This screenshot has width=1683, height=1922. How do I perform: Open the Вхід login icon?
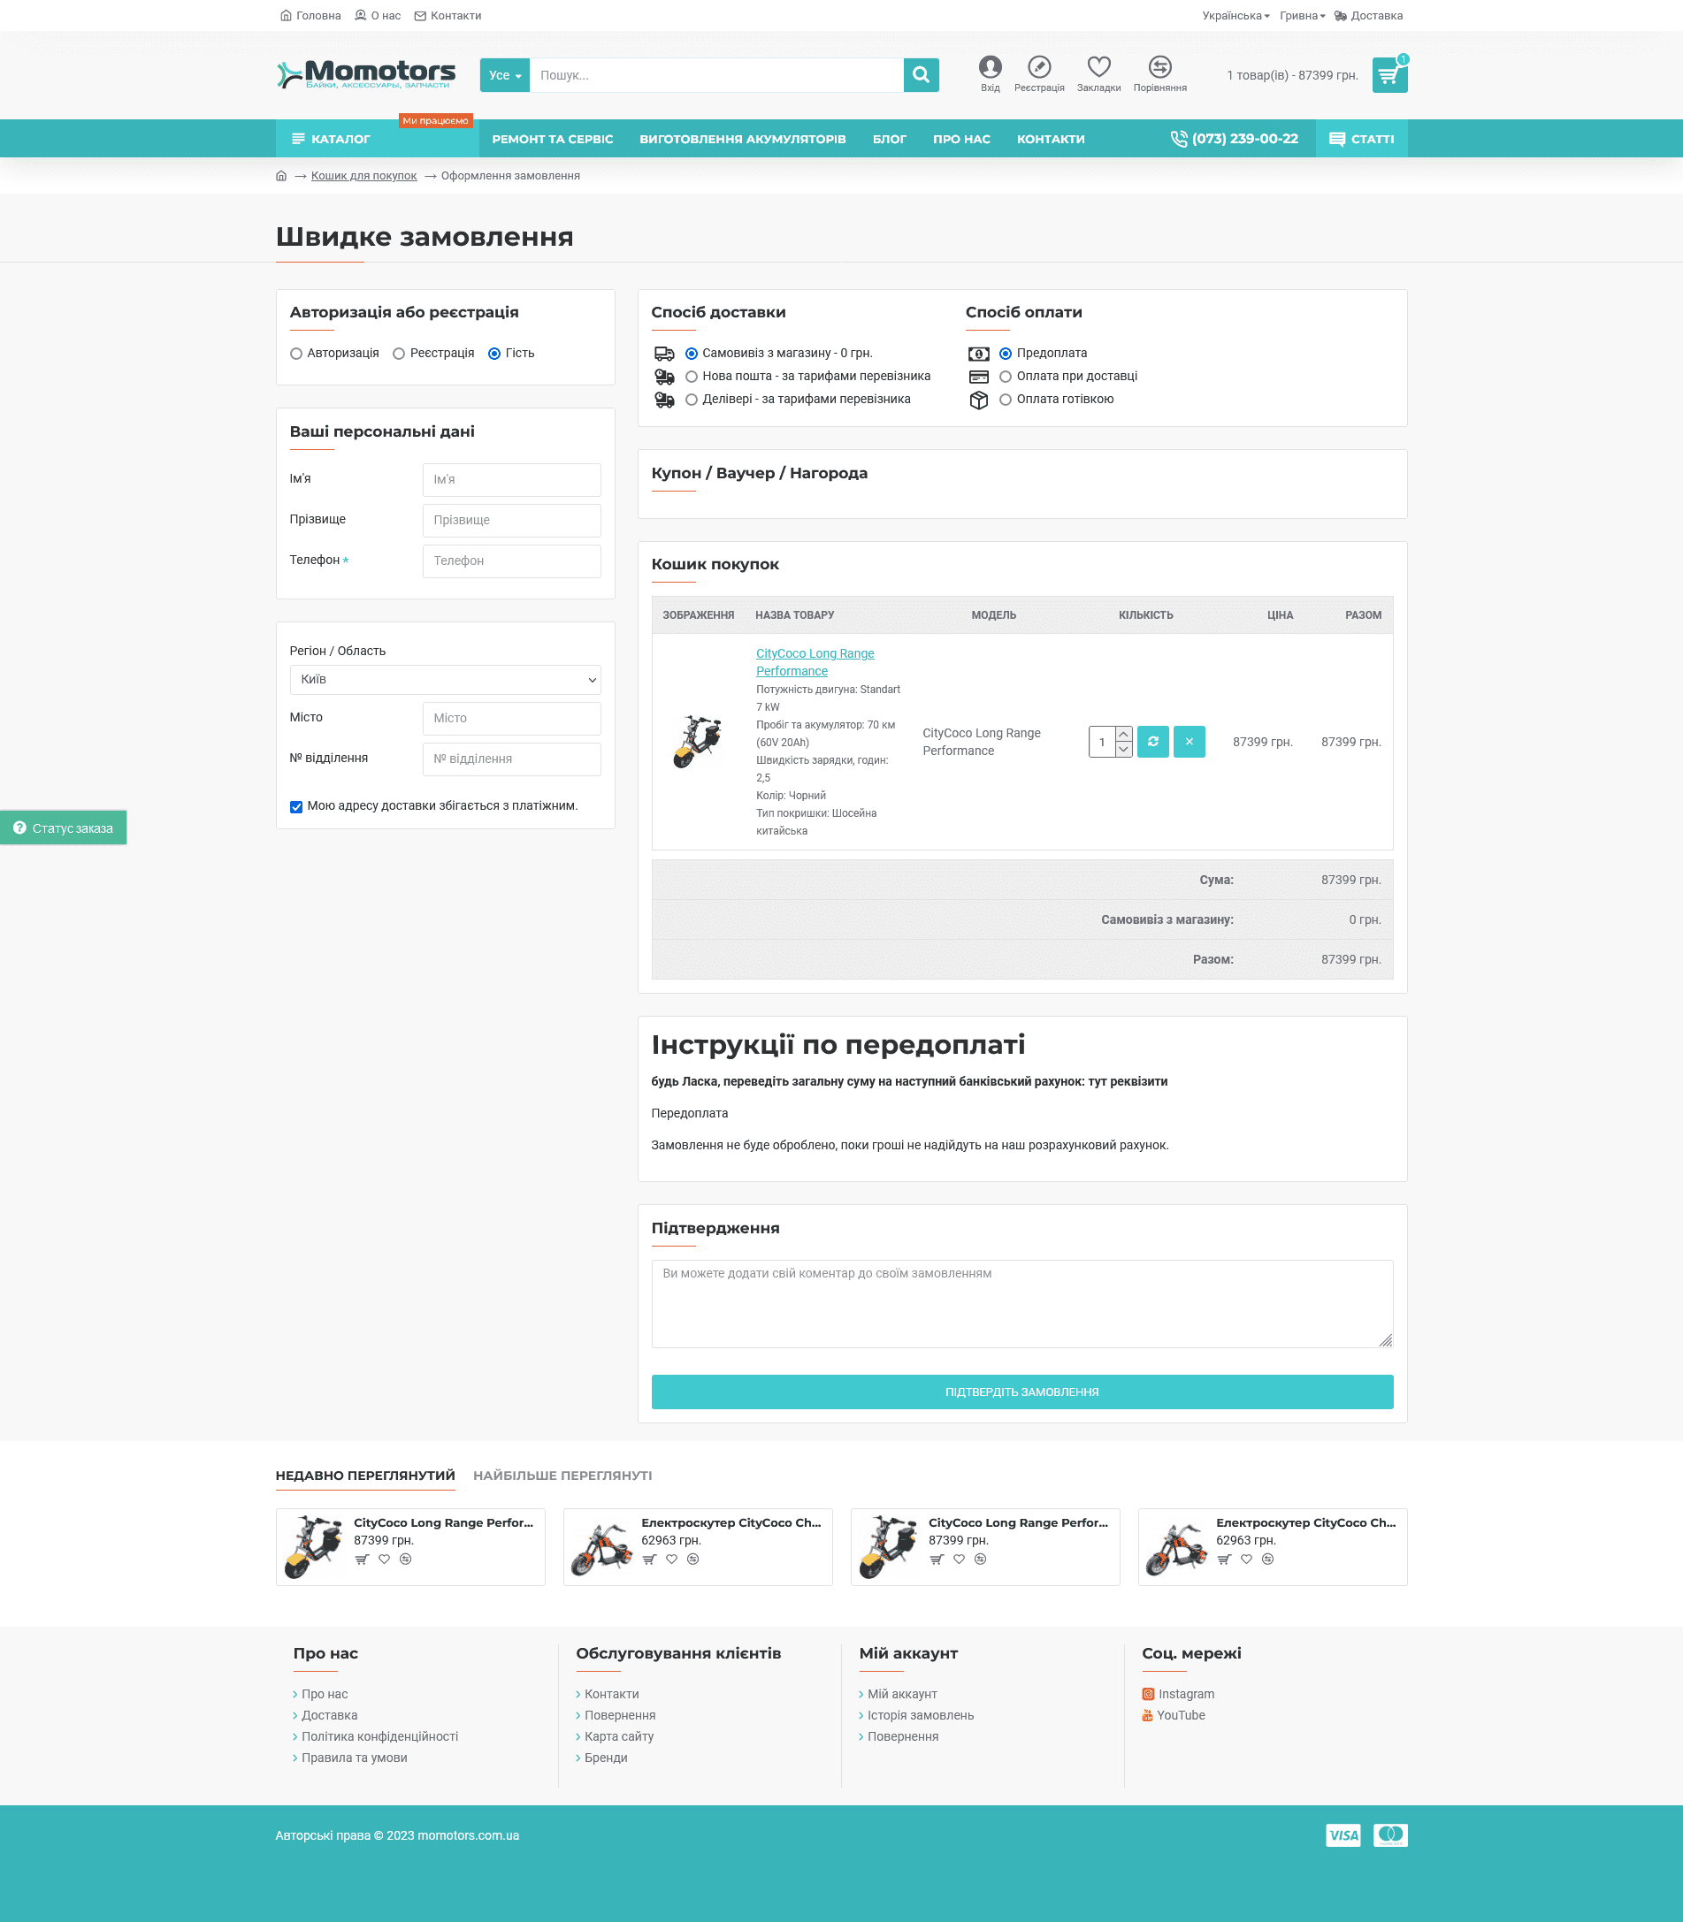tap(990, 67)
